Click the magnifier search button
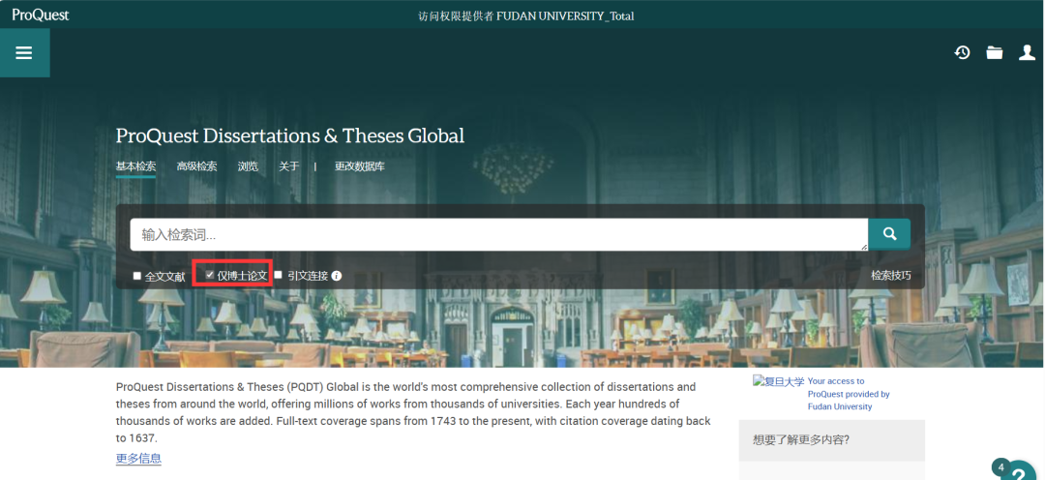Screen dimensions: 1045x480 click(x=889, y=234)
